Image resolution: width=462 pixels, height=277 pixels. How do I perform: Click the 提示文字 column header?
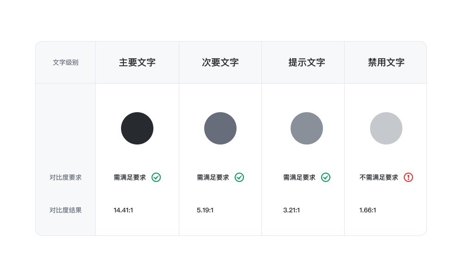(x=307, y=62)
